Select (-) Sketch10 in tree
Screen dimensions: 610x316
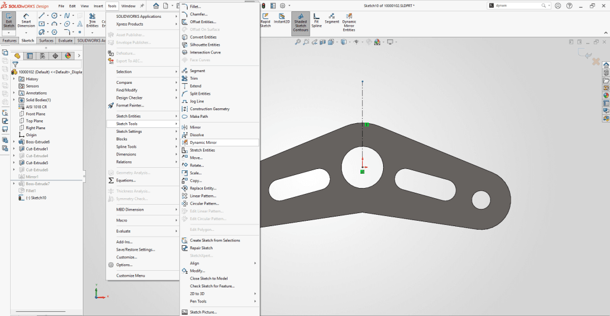click(x=36, y=198)
